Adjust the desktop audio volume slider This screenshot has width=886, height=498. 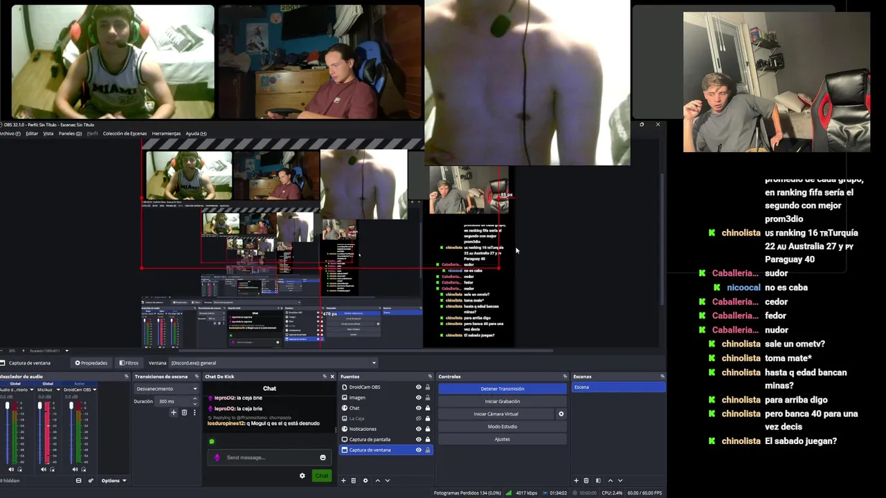tap(8, 433)
